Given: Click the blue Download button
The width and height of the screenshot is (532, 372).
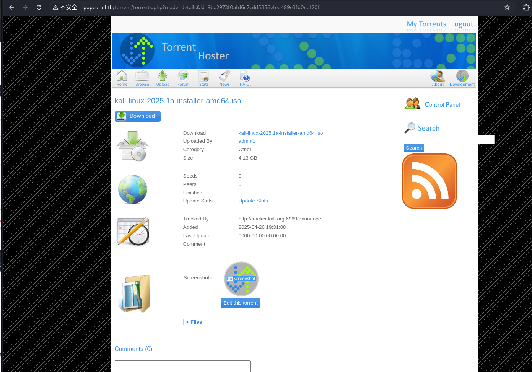Looking at the screenshot, I should [x=138, y=116].
